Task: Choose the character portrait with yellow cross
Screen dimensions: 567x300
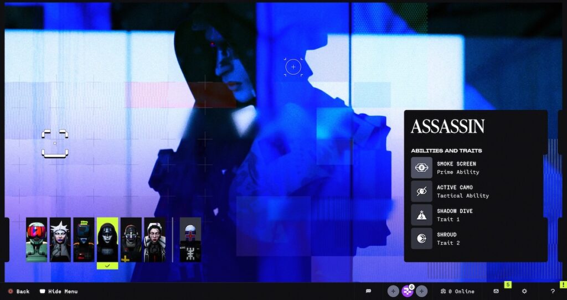Action: coord(131,240)
